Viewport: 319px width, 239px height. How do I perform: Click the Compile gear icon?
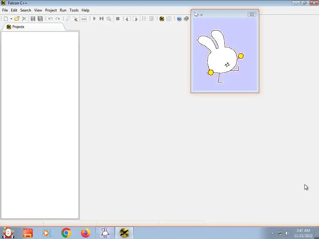[x=109, y=19]
